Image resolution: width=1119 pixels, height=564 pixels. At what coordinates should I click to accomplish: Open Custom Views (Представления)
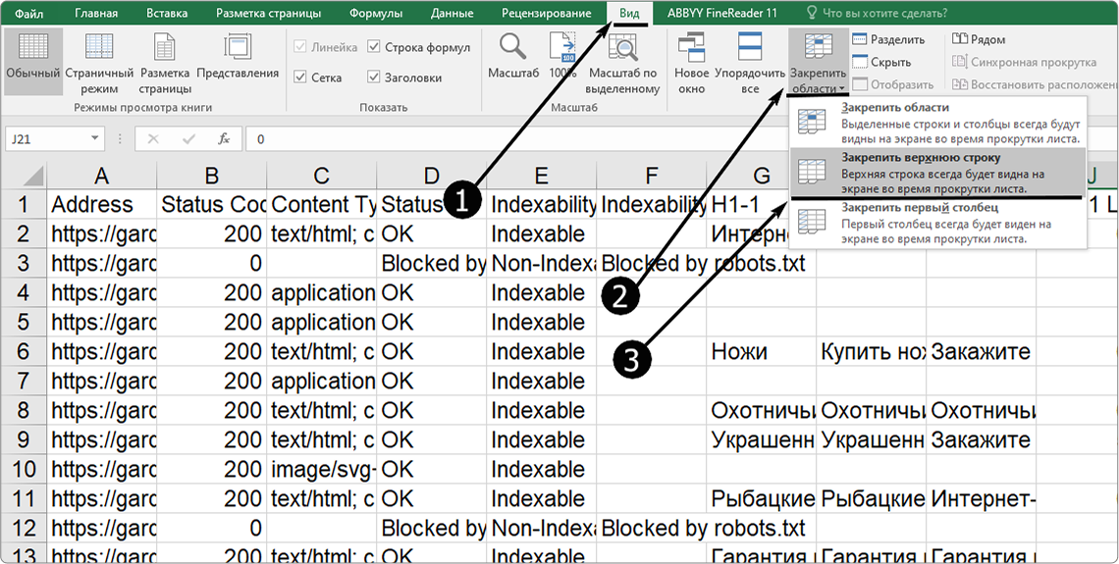click(237, 57)
